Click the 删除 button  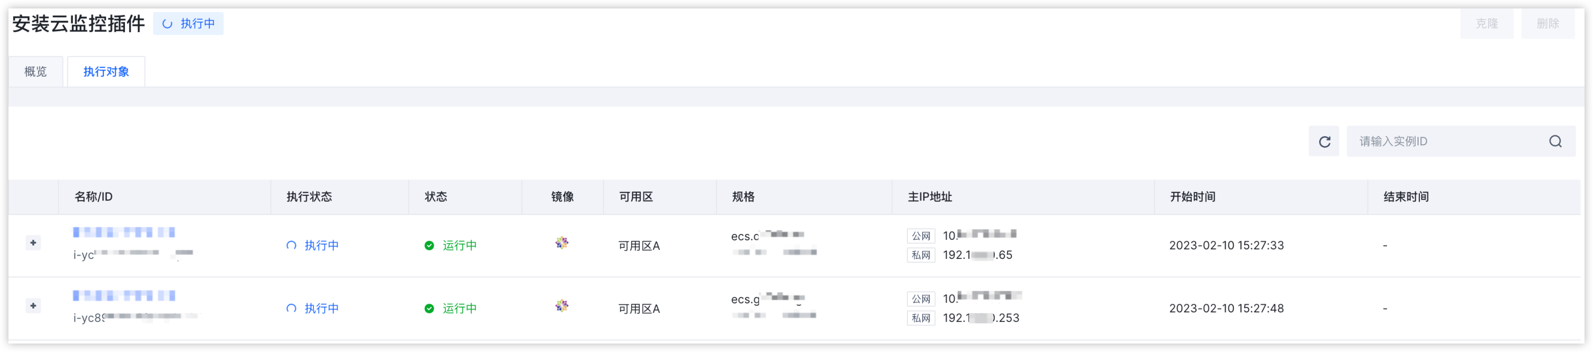pyautogui.click(x=1547, y=24)
